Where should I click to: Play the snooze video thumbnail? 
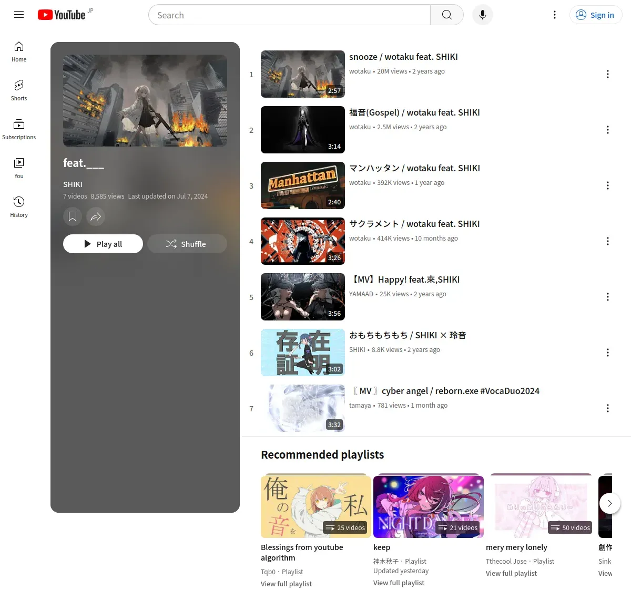click(x=303, y=74)
